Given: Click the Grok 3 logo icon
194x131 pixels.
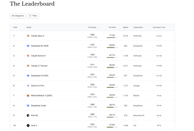Looking at the screenshot, I should (x=28, y=126).
